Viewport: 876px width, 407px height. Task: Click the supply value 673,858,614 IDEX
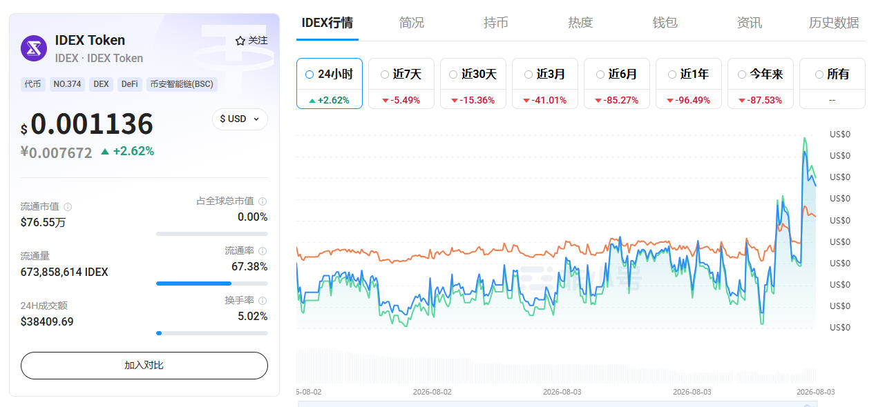64,272
